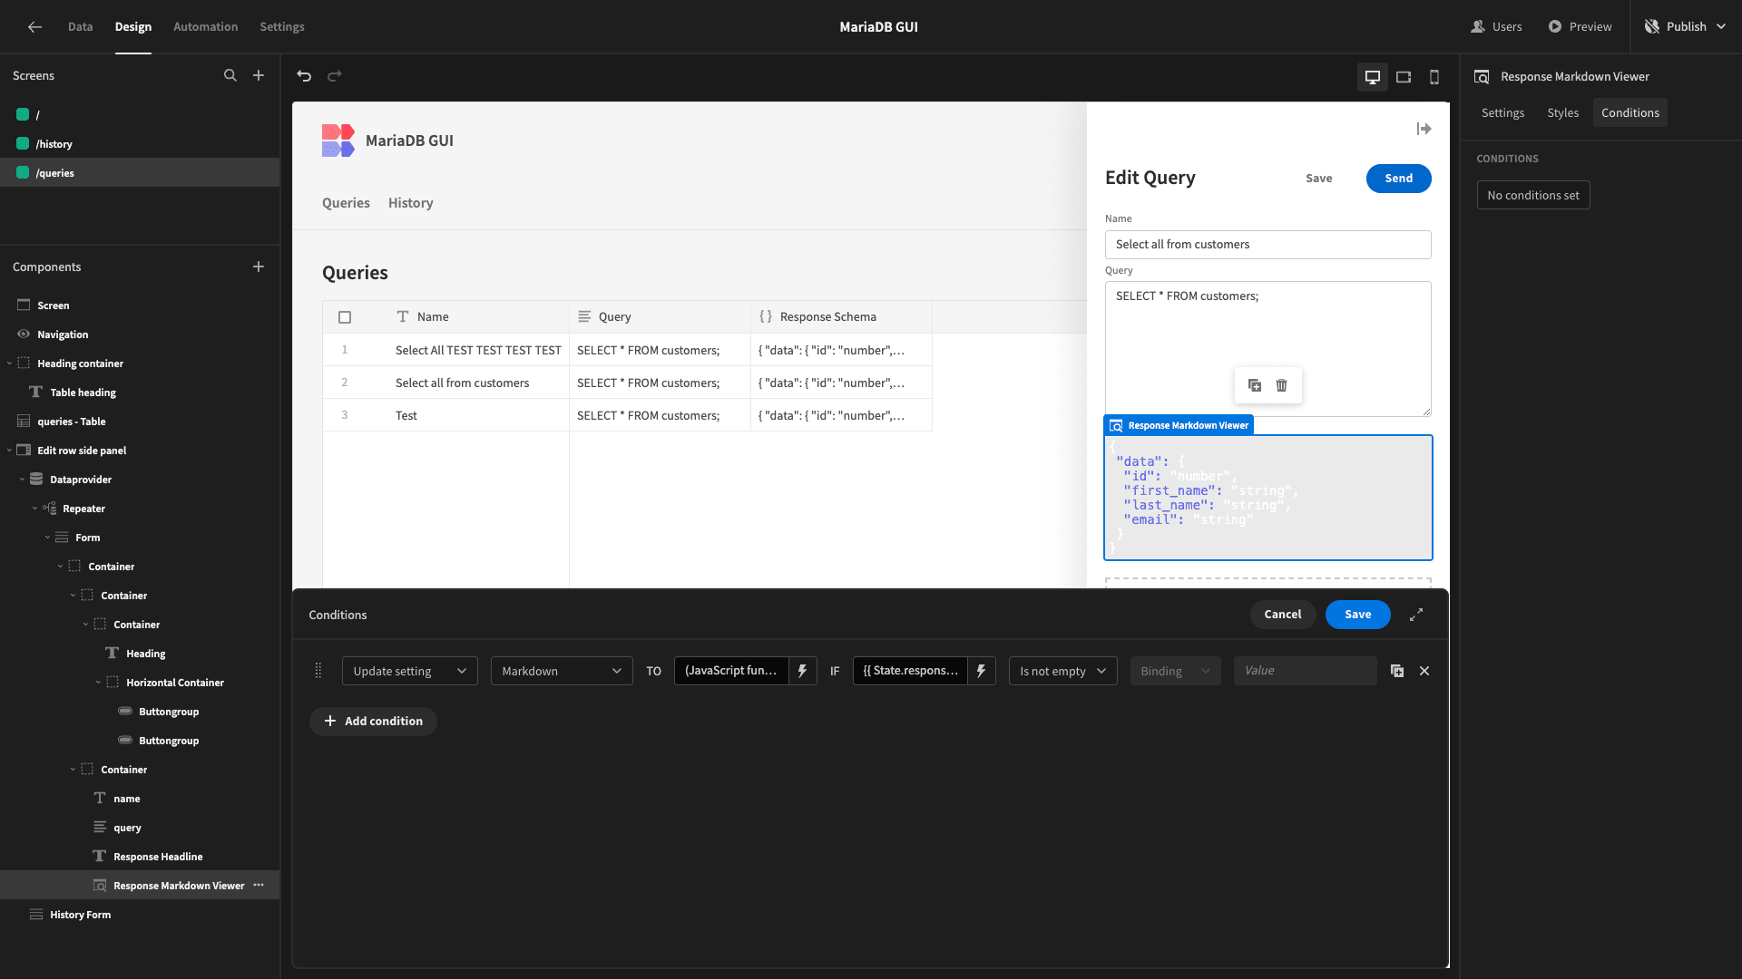Image resolution: width=1742 pixels, height=979 pixels.
Task: Delete component via trash icon
Action: [1282, 385]
